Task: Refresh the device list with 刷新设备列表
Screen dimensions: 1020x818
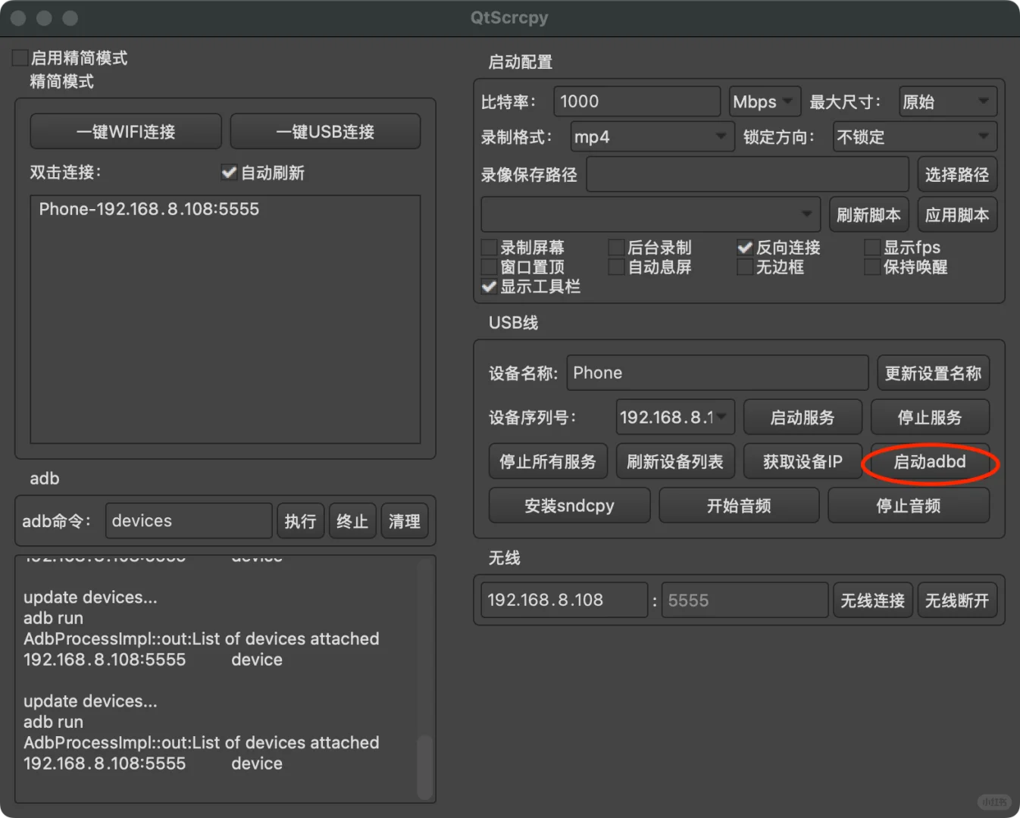Action: (675, 461)
